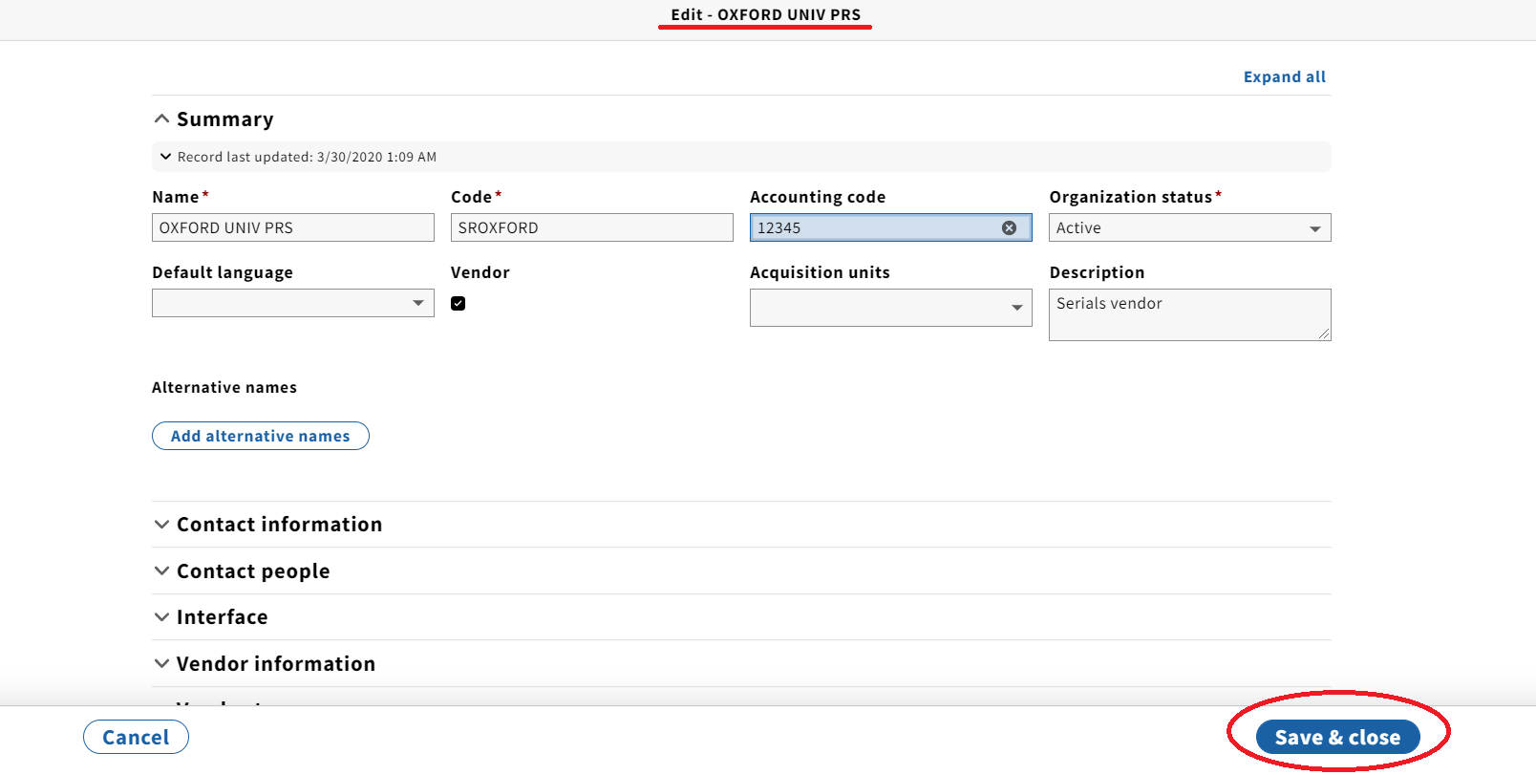Click the Cancel button
This screenshot has width=1536, height=775.
[x=136, y=737]
